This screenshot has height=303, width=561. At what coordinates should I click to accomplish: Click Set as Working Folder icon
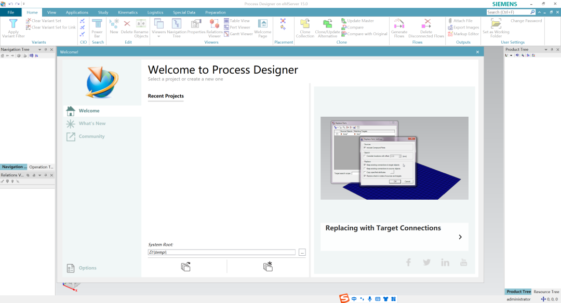[x=496, y=23]
